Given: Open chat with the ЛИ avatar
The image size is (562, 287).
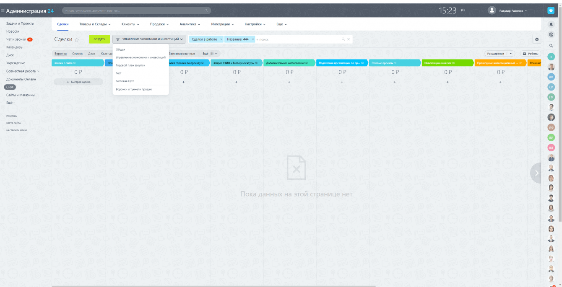Looking at the screenshot, I should point(551,137).
